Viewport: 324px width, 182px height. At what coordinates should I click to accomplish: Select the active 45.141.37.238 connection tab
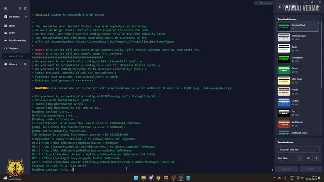15,56
